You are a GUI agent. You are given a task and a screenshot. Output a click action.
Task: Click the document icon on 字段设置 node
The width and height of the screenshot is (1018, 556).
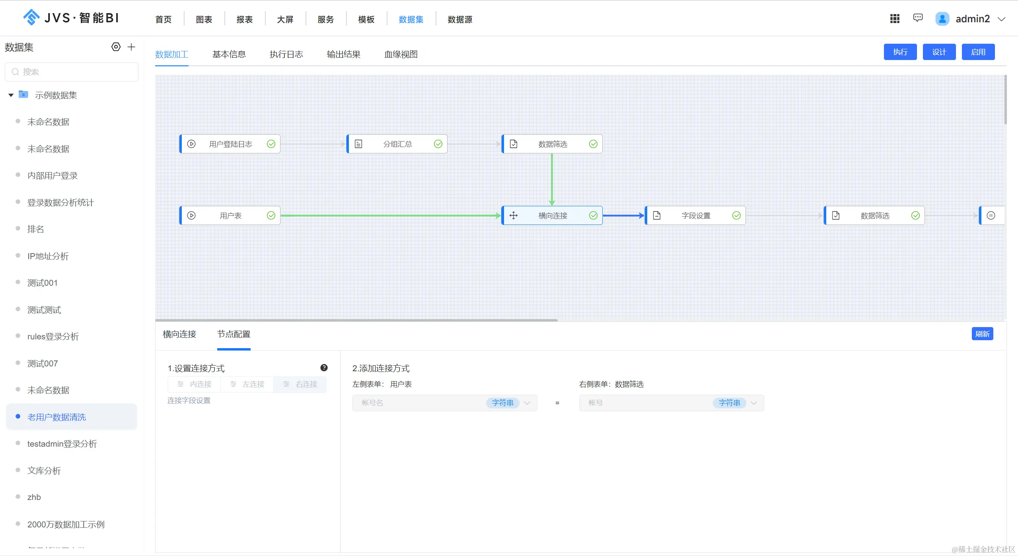coord(657,215)
